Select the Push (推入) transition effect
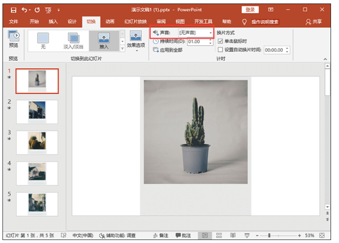 click(104, 40)
